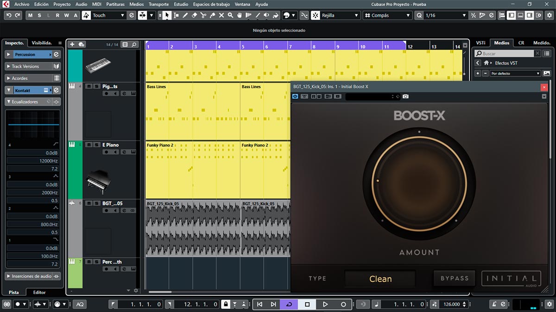Switch to the Editor tab in inspector
This screenshot has width=556, height=312.
tap(39, 292)
